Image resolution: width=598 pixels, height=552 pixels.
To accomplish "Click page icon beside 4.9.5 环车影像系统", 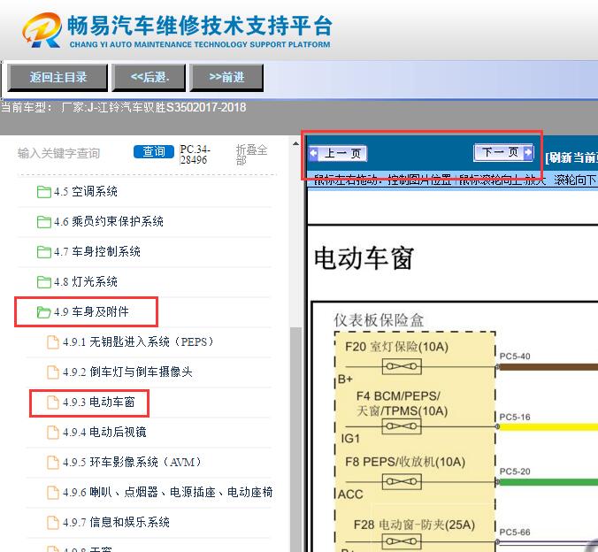I will 52,463.
